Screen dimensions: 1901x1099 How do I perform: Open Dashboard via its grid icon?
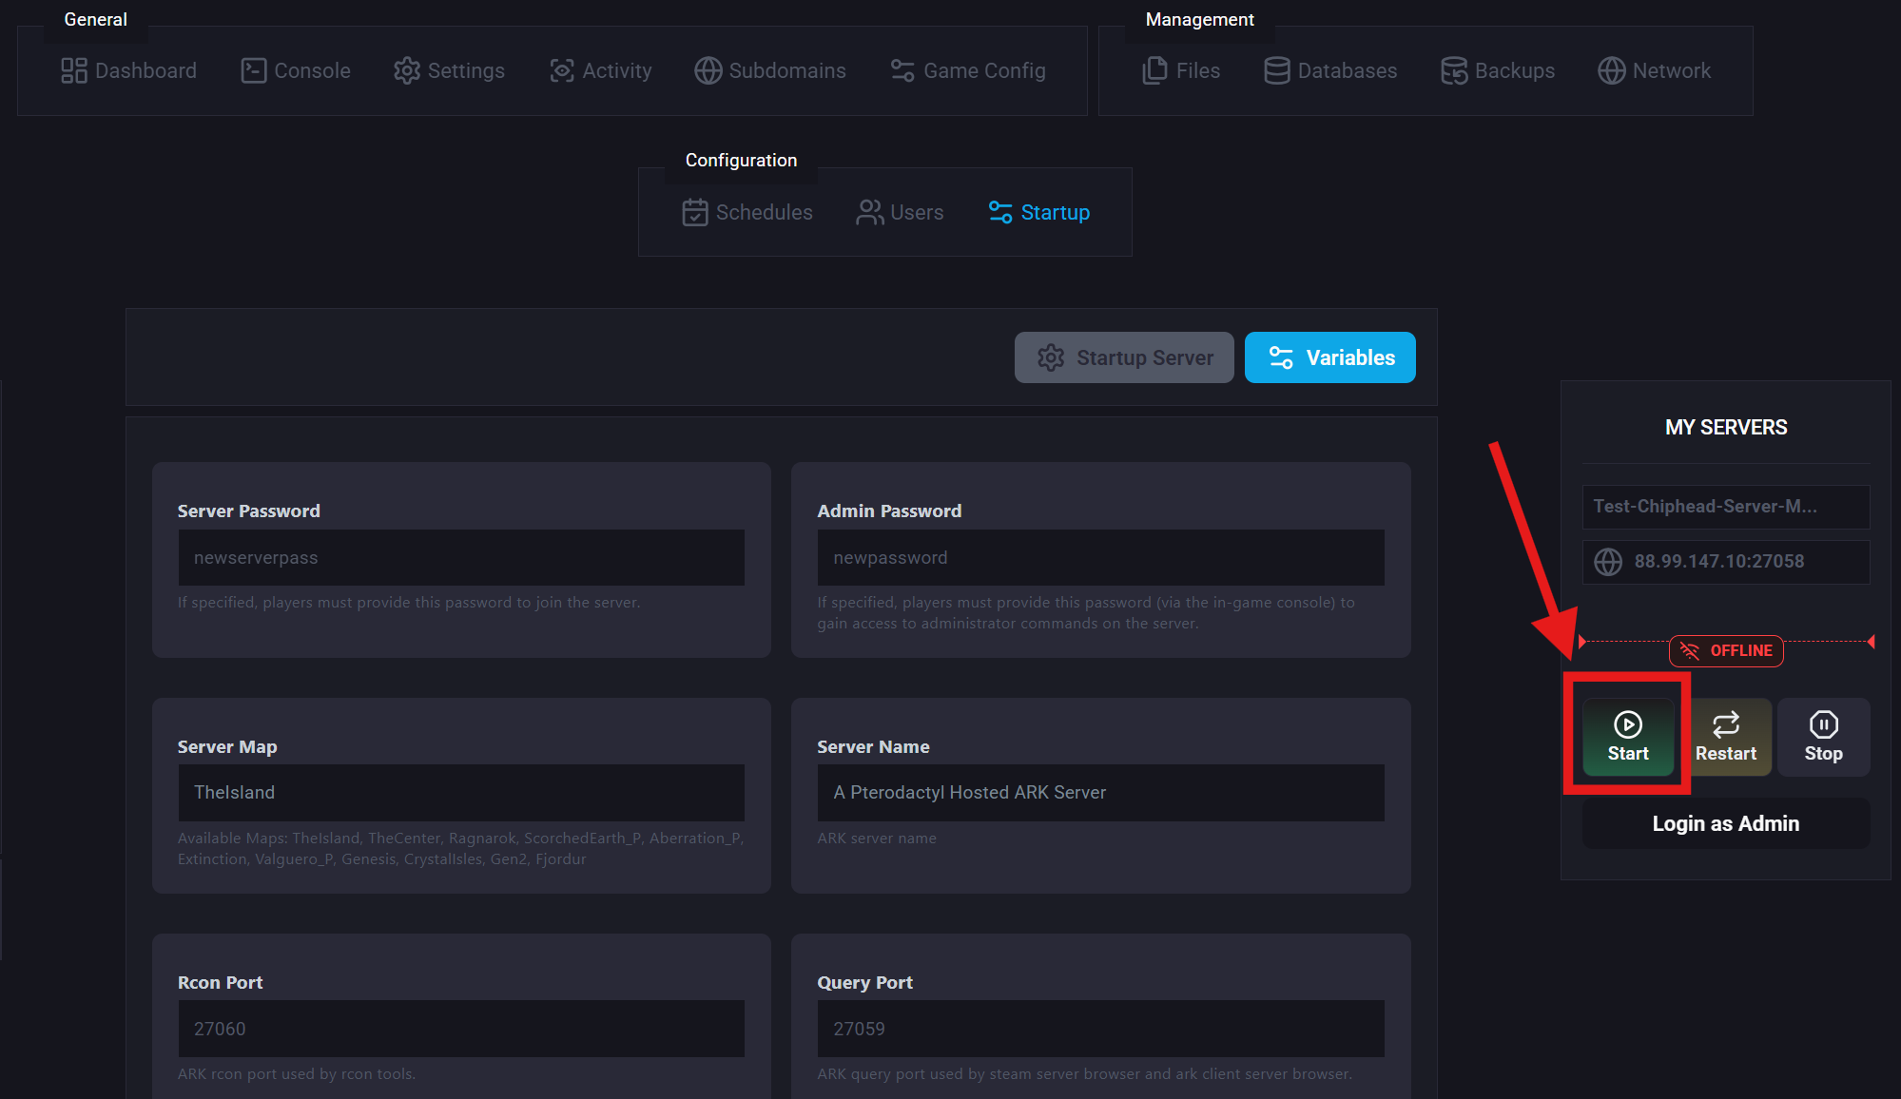click(x=74, y=70)
